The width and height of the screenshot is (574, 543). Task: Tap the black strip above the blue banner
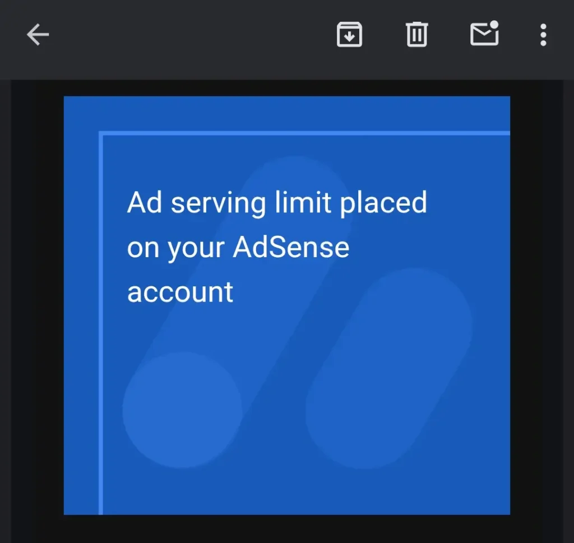click(x=286, y=88)
